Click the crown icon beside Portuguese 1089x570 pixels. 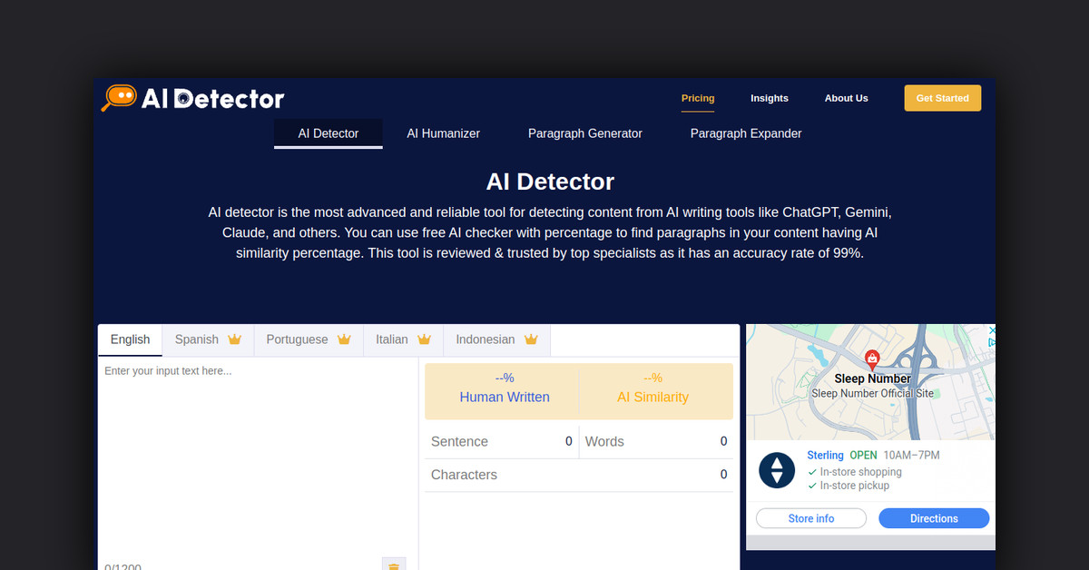tap(344, 339)
